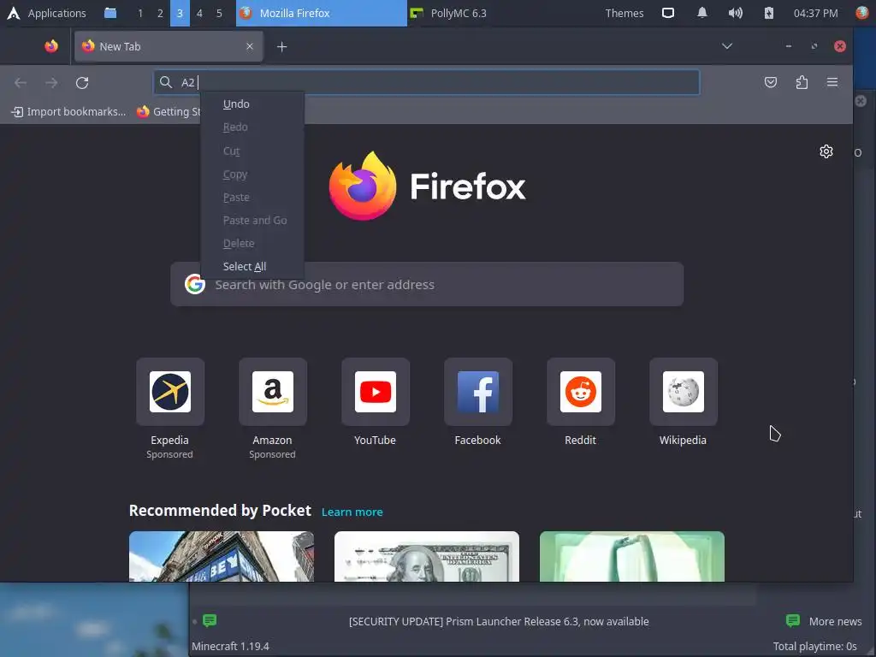The image size is (876, 657).
Task: Choose Select All in the context menu
Action: pos(252,267)
